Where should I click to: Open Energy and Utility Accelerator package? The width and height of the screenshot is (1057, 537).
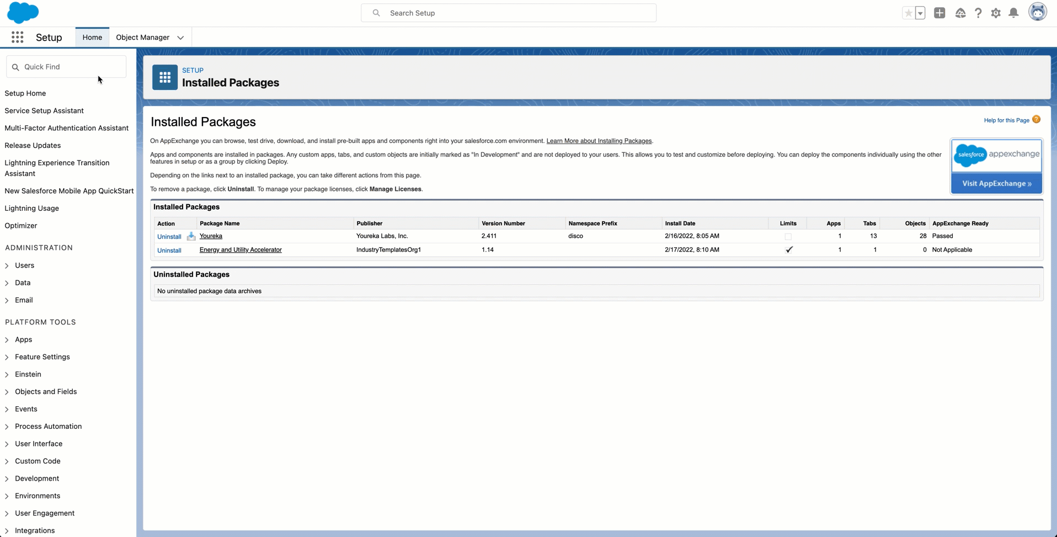point(241,249)
